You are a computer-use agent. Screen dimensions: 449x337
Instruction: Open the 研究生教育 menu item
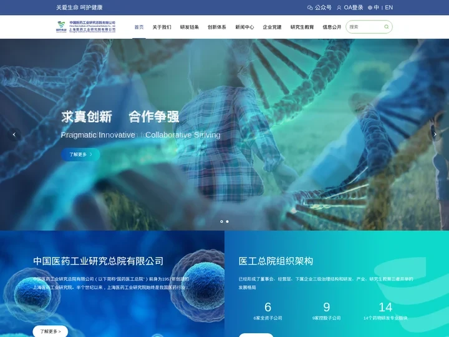click(x=302, y=27)
